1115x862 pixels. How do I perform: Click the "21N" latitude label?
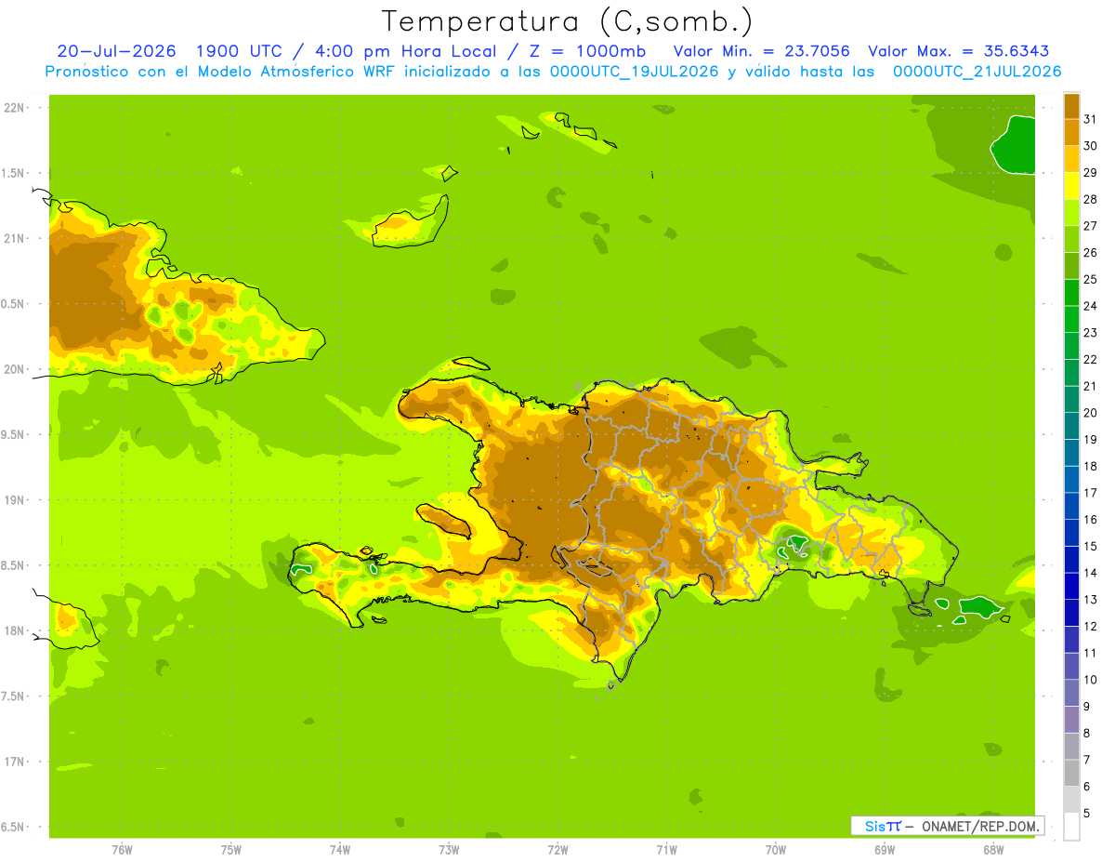pos(14,238)
